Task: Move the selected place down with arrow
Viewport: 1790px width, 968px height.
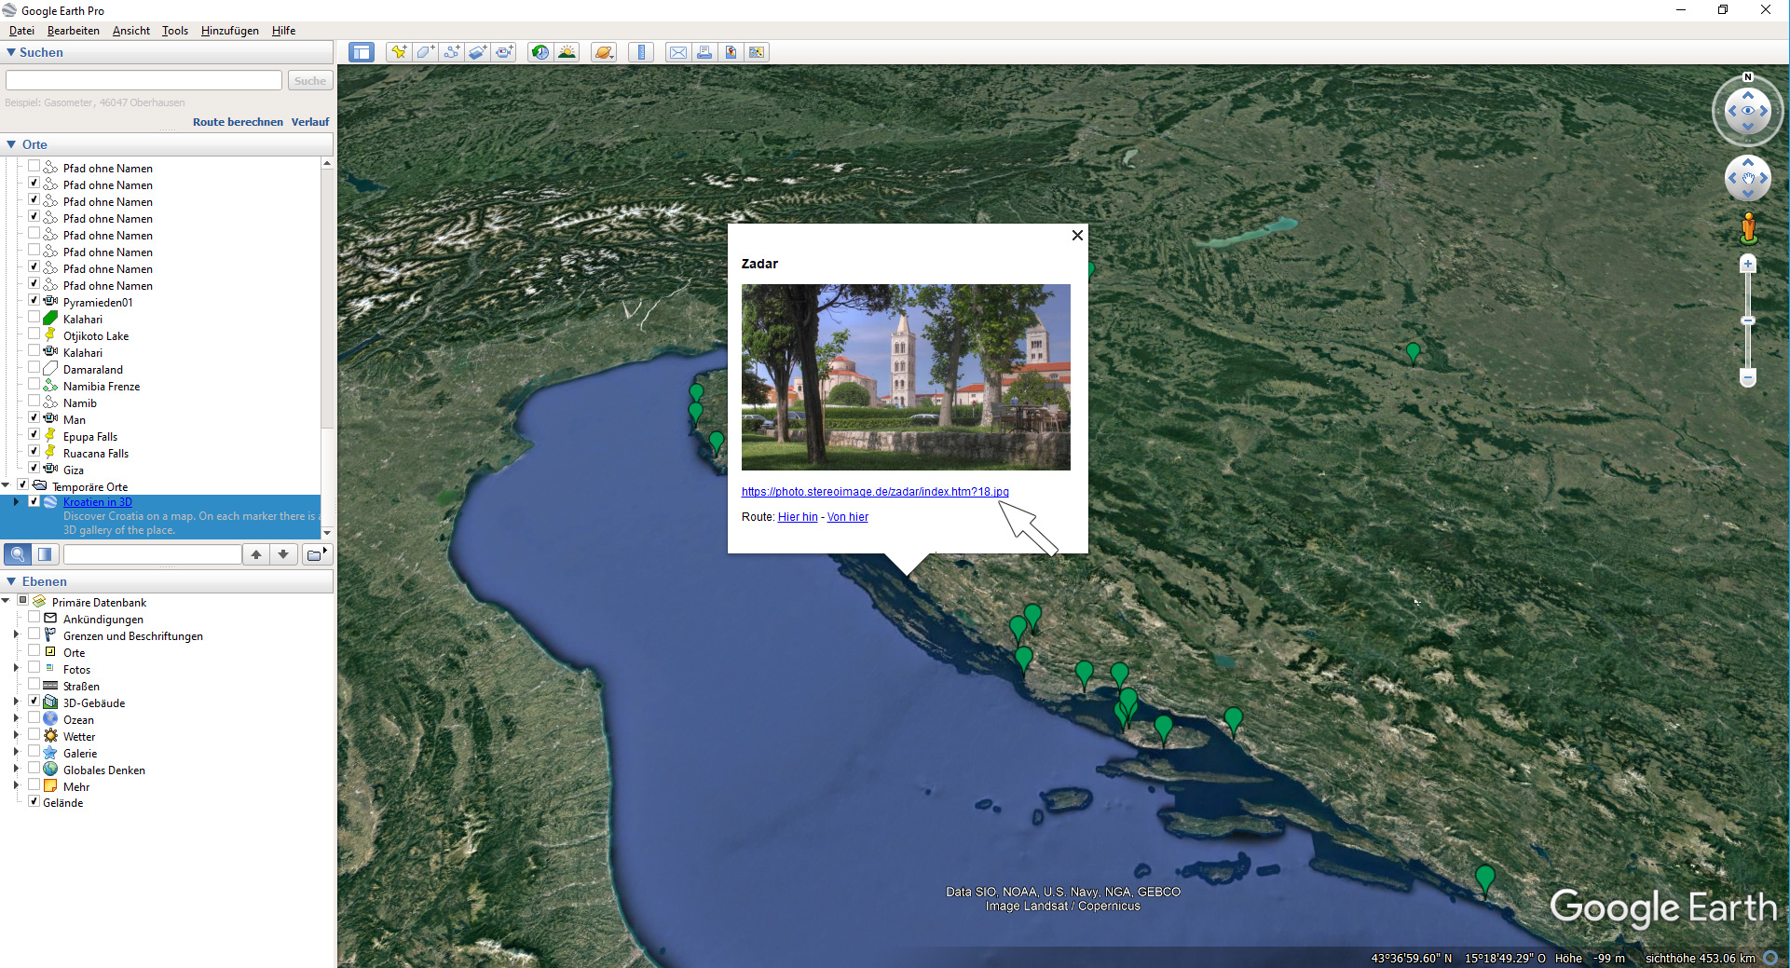Action: click(283, 554)
